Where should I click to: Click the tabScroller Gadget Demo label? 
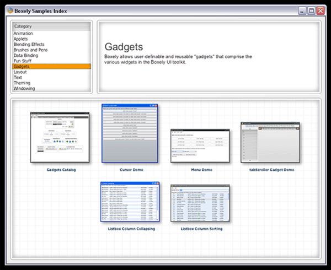click(271, 170)
